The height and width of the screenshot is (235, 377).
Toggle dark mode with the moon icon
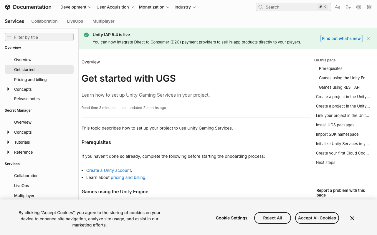coord(348,7)
